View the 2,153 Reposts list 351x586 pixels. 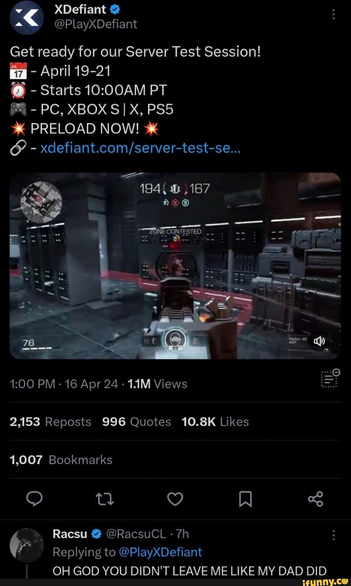[50, 422]
